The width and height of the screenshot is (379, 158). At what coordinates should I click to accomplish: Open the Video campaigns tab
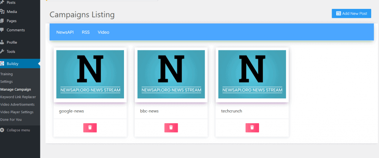[x=103, y=32]
